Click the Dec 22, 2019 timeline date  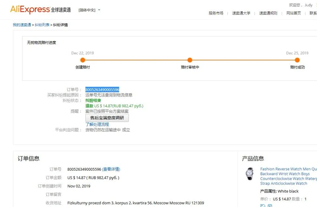[82, 53]
